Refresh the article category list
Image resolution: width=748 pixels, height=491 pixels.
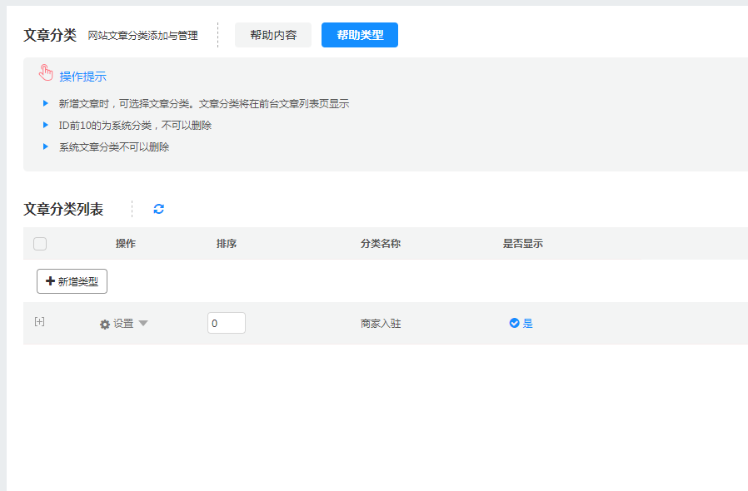159,209
